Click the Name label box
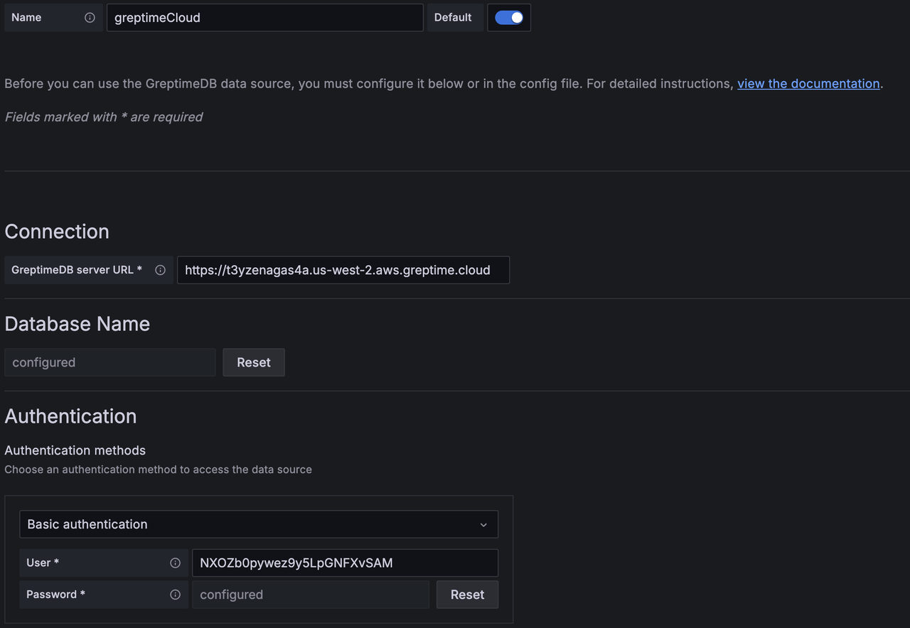 (x=43, y=17)
